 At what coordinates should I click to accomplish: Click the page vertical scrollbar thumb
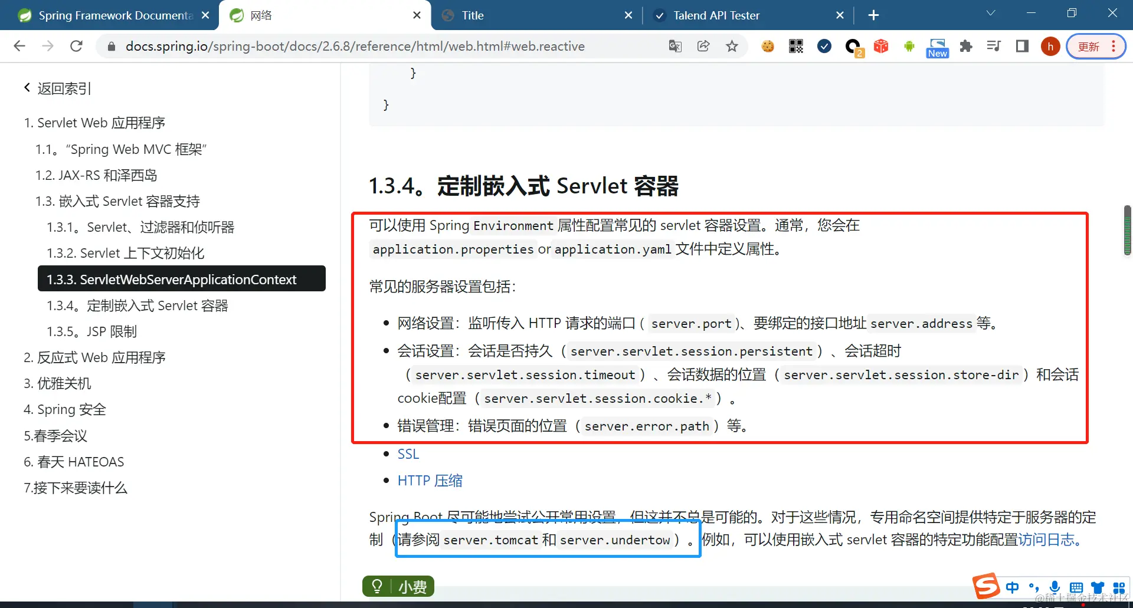pyautogui.click(x=1127, y=230)
